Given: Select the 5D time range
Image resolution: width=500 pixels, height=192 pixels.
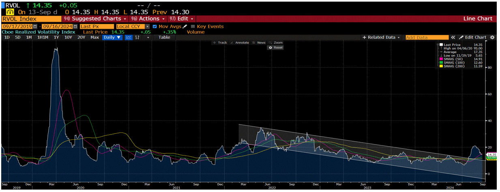Looking at the screenshot, I should [x=18, y=37].
